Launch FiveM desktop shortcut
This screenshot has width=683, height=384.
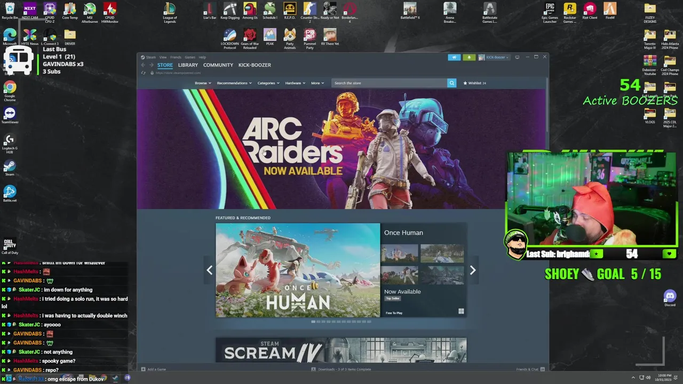pyautogui.click(x=610, y=11)
